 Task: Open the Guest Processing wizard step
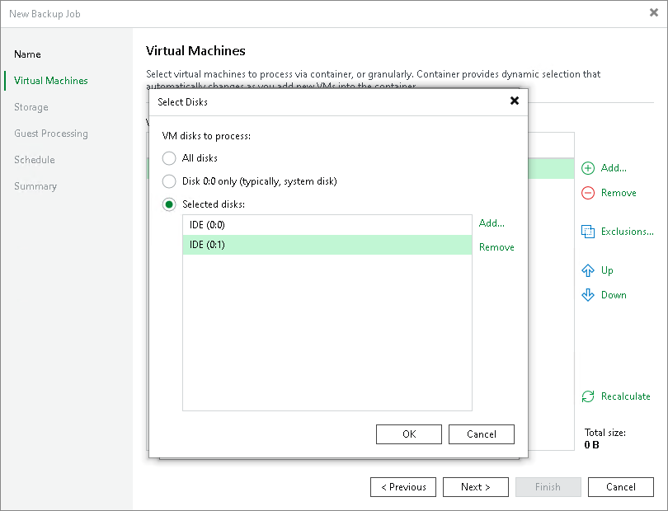(x=51, y=134)
